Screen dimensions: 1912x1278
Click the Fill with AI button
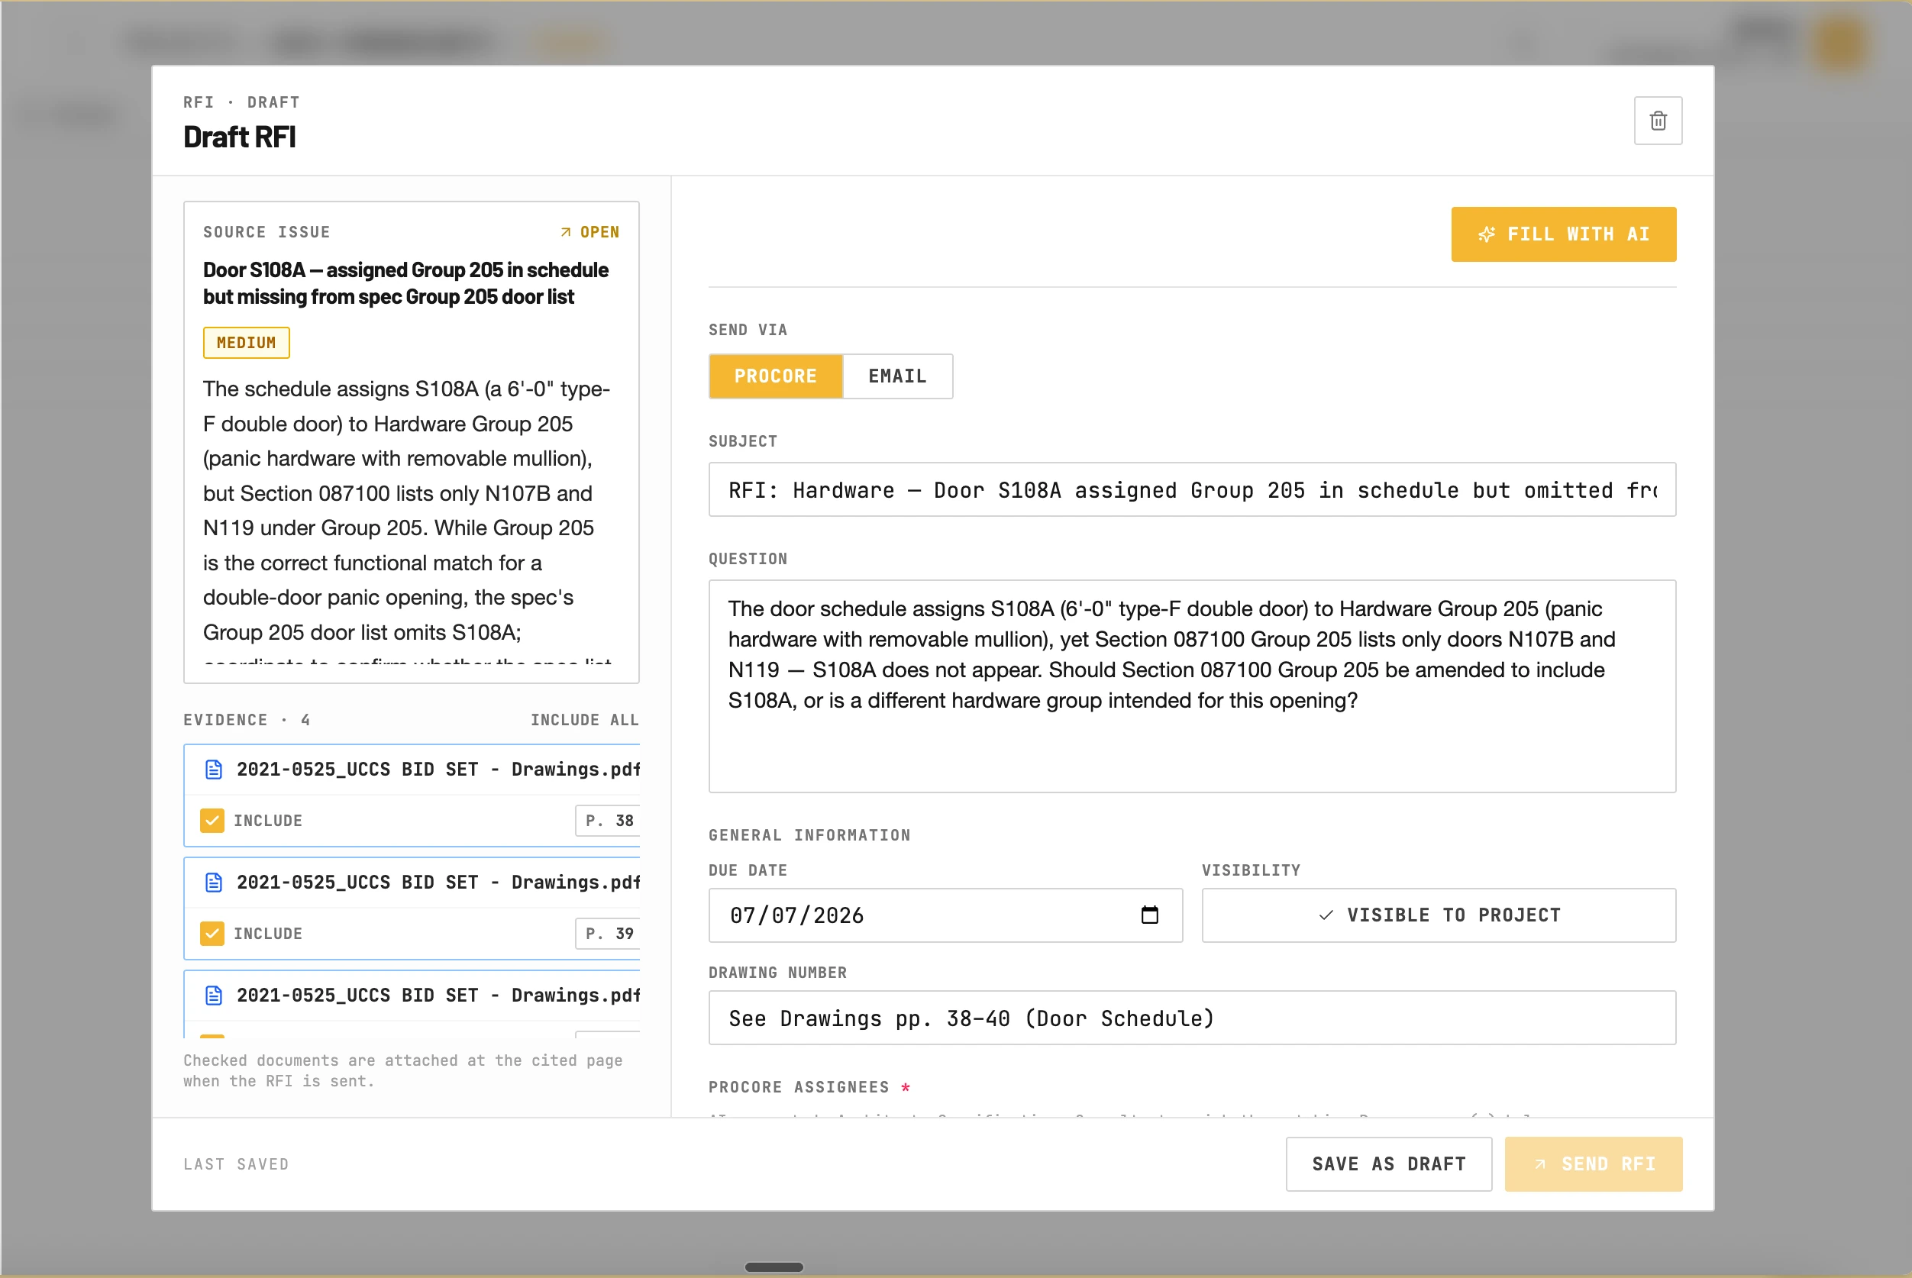(1563, 234)
